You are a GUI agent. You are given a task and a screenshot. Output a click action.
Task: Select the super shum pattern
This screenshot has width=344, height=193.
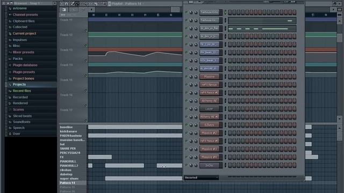coord(69,179)
